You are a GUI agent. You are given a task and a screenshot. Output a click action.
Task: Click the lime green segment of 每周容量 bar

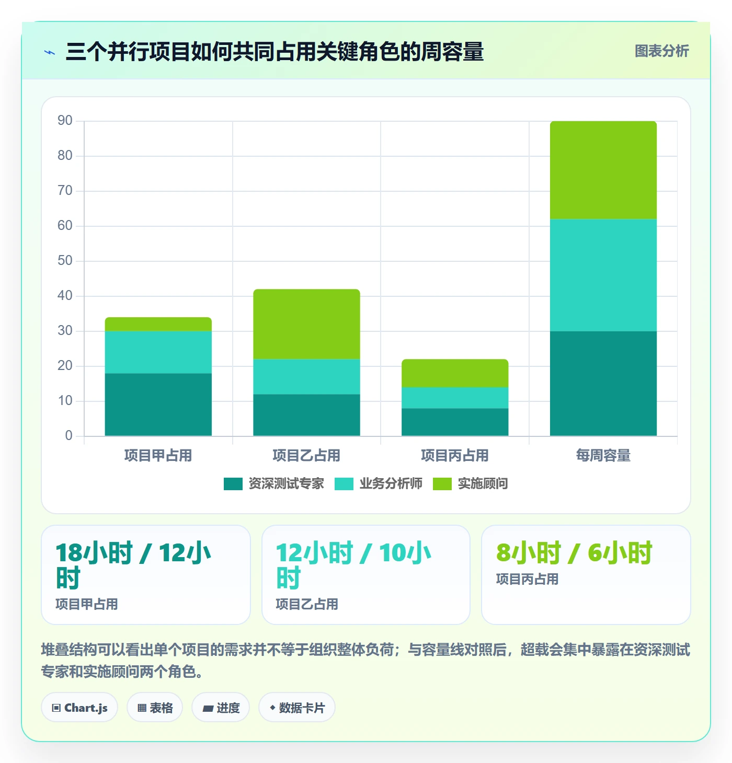point(603,170)
